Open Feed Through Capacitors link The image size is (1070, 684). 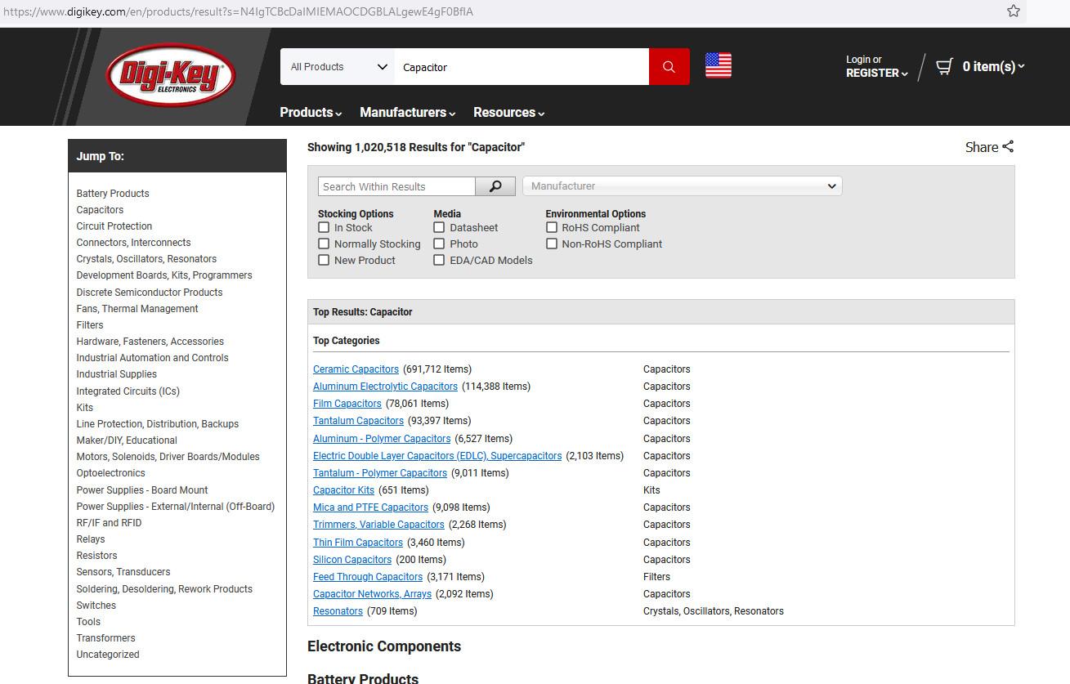[368, 577]
